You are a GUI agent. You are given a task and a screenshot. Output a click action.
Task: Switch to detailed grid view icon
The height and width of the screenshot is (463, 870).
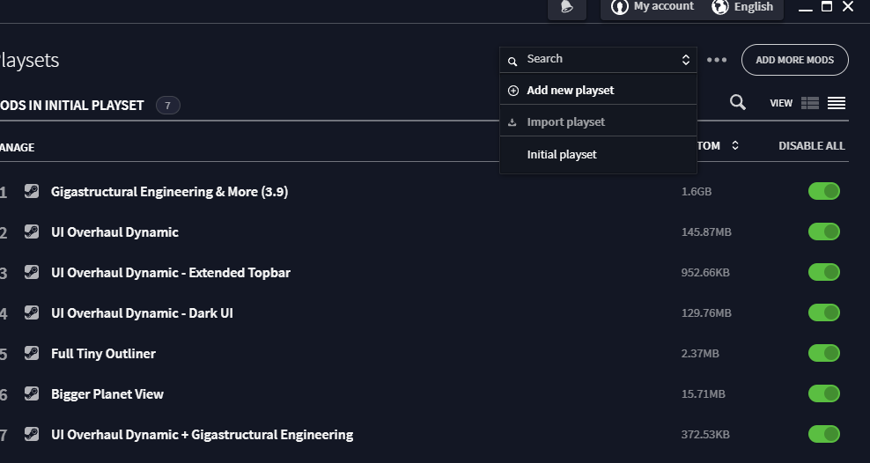pos(809,103)
